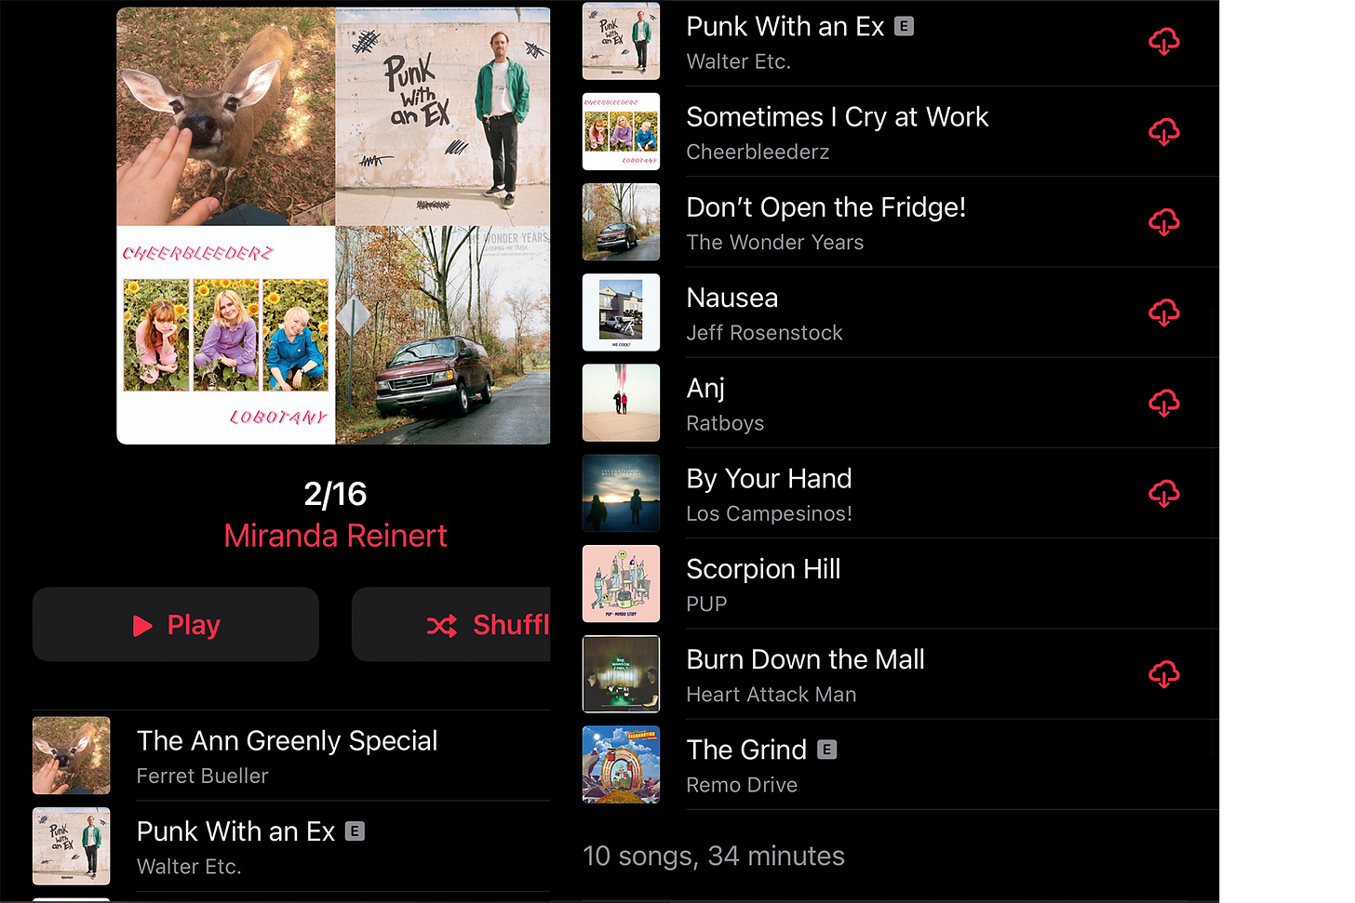The width and height of the screenshot is (1355, 903).
Task: Tap the By Your Hand album thumbnail
Action: click(621, 493)
